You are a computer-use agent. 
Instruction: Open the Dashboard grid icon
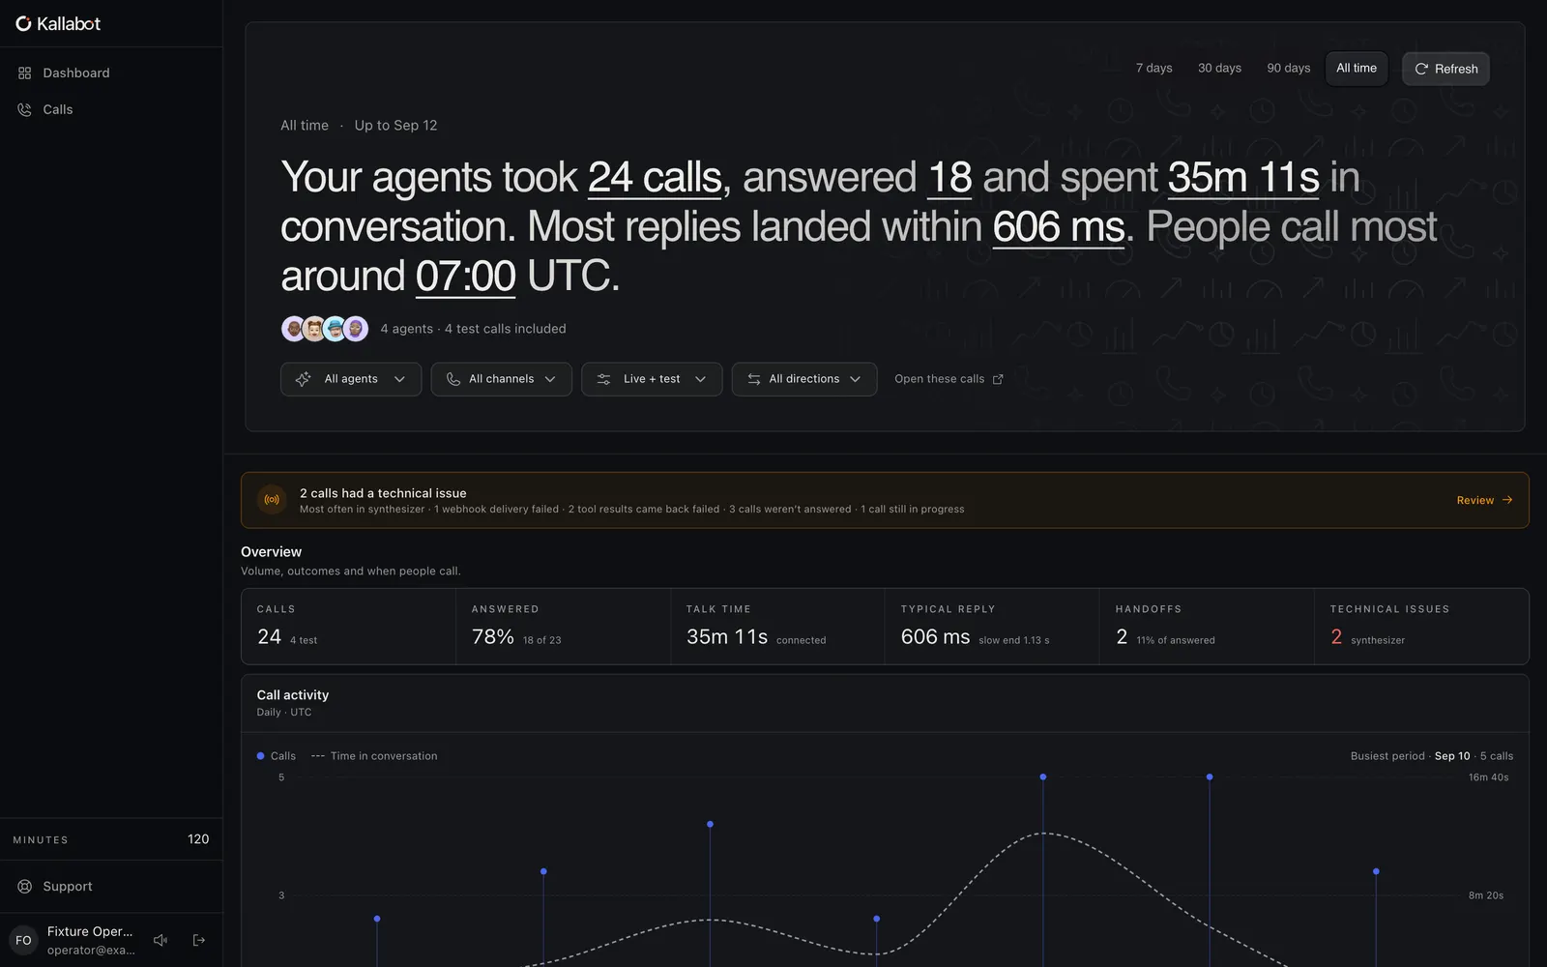click(x=25, y=73)
